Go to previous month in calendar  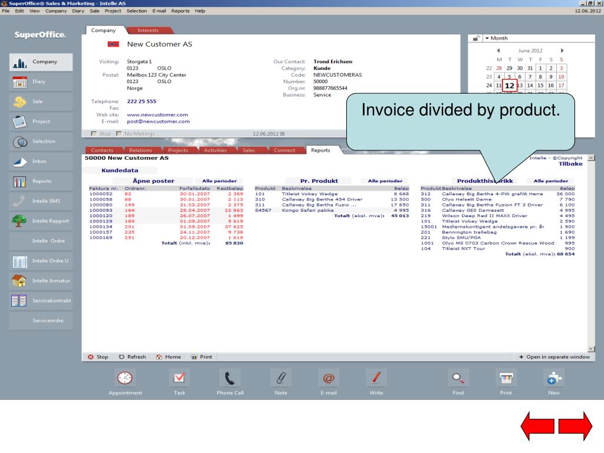pos(498,51)
